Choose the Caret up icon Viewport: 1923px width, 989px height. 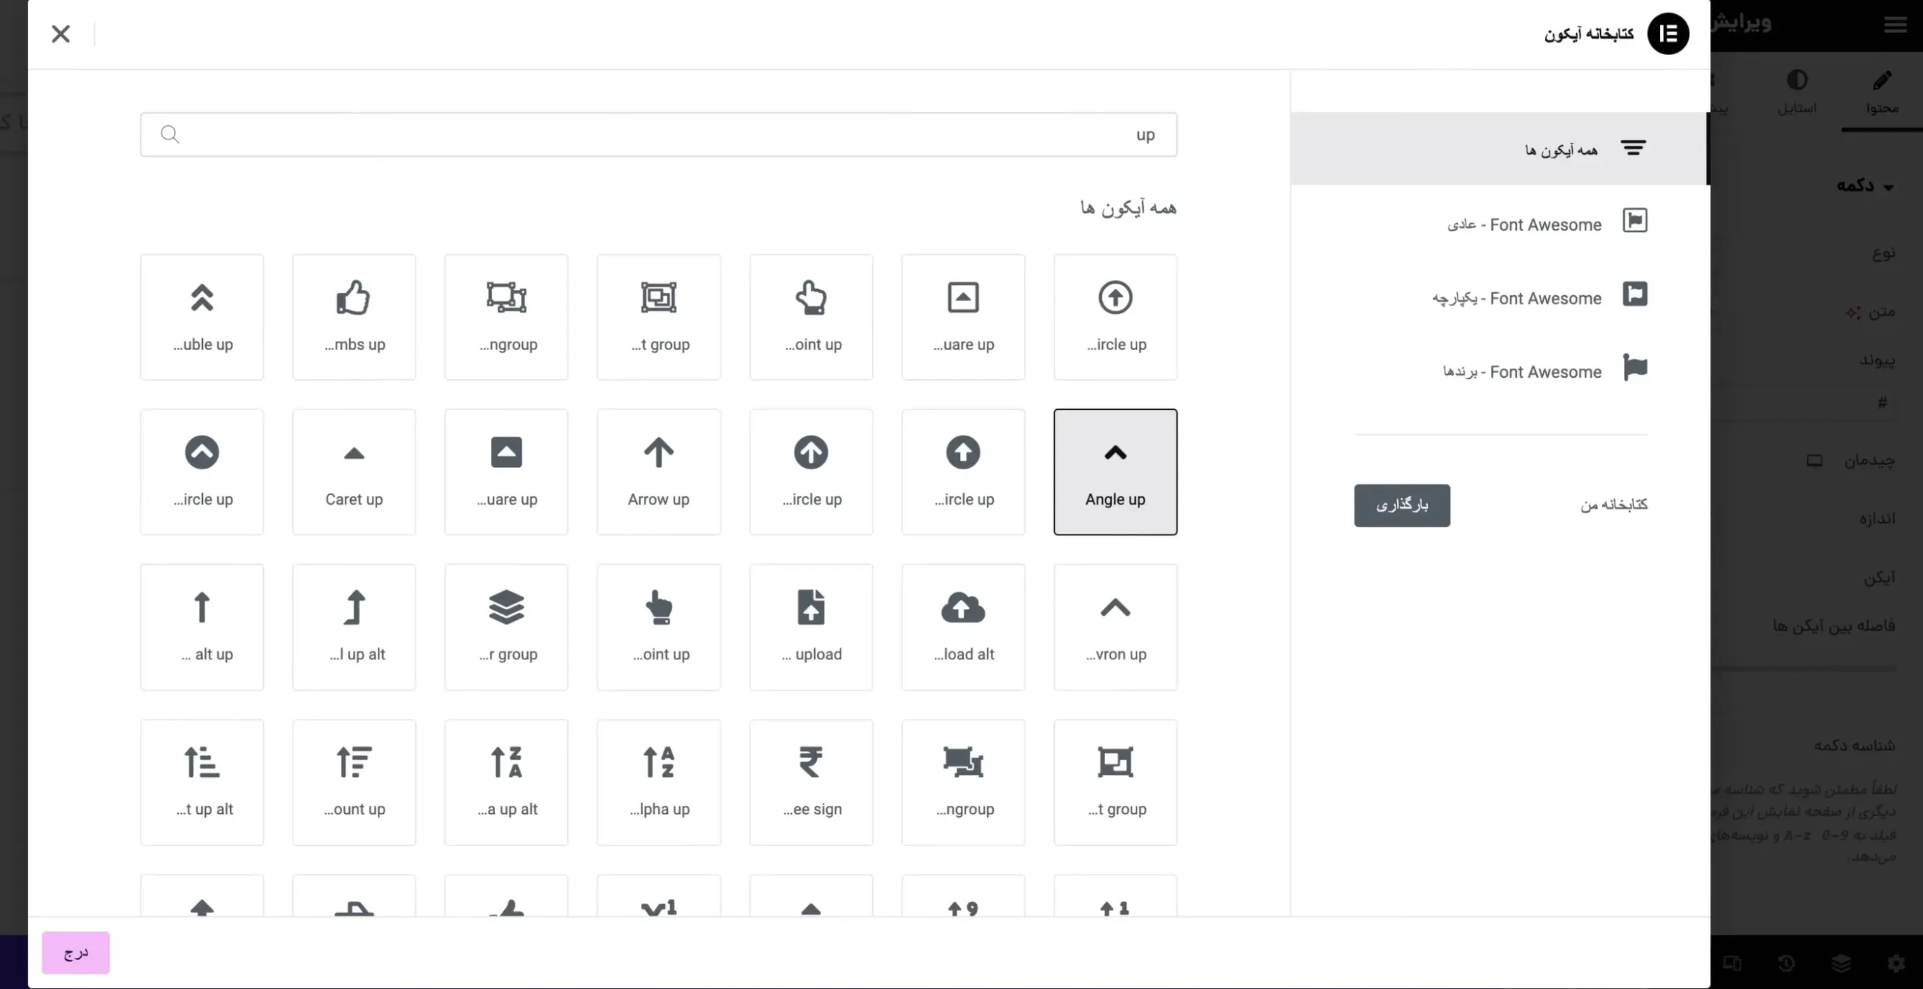354,472
